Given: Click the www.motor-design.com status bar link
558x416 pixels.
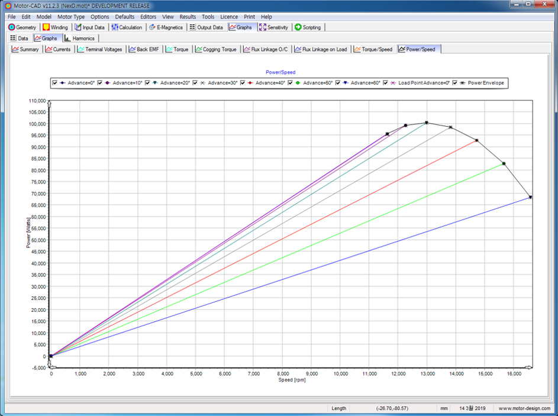Looking at the screenshot, I should [524, 408].
